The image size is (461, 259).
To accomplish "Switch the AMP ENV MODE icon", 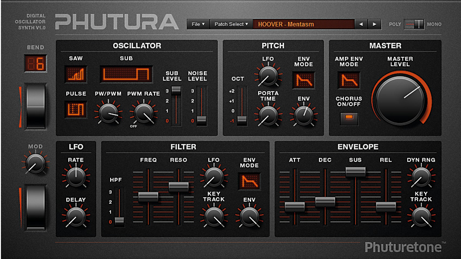I will (349, 80).
